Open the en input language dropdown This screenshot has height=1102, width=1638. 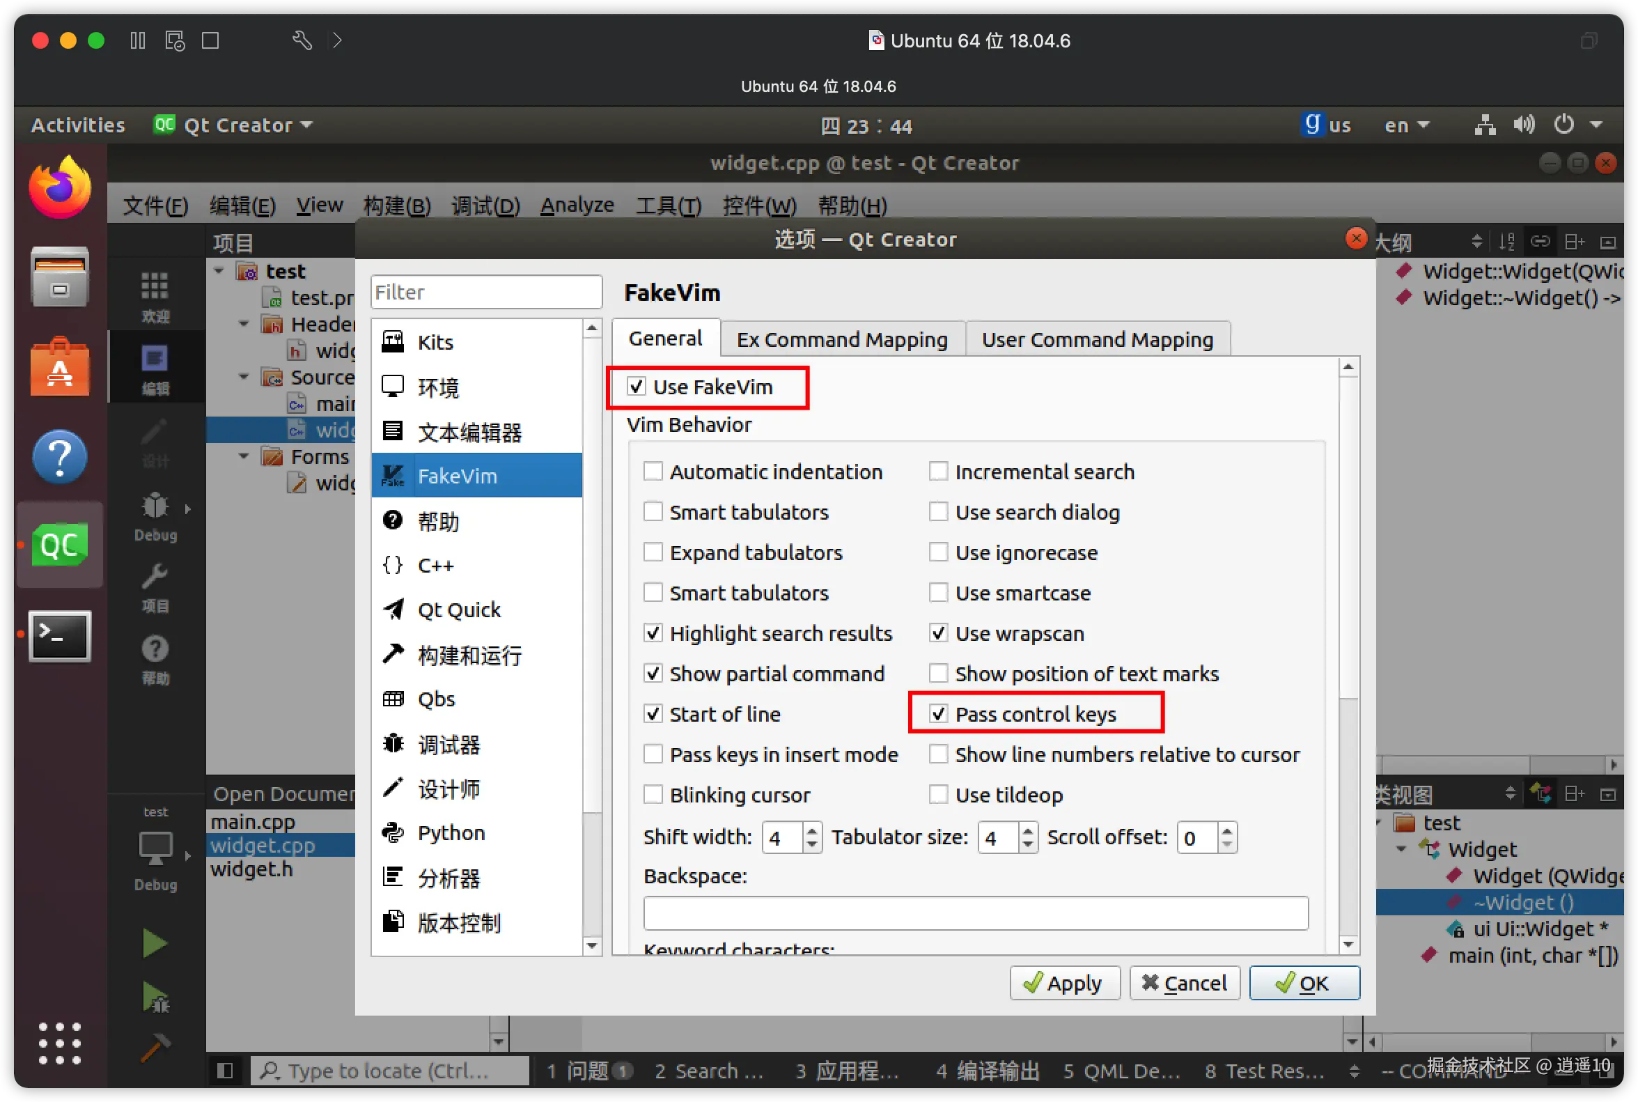1407,125
